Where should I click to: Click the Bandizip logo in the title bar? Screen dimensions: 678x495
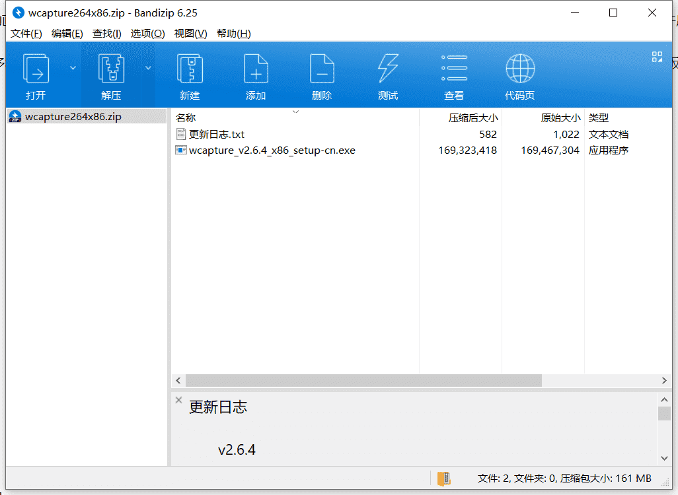coord(18,13)
